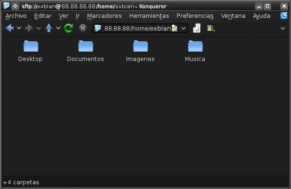Expand the location bar URL history
The image size is (291, 189).
(183, 29)
